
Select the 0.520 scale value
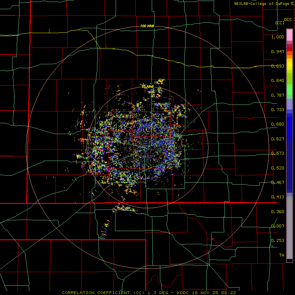278,168
